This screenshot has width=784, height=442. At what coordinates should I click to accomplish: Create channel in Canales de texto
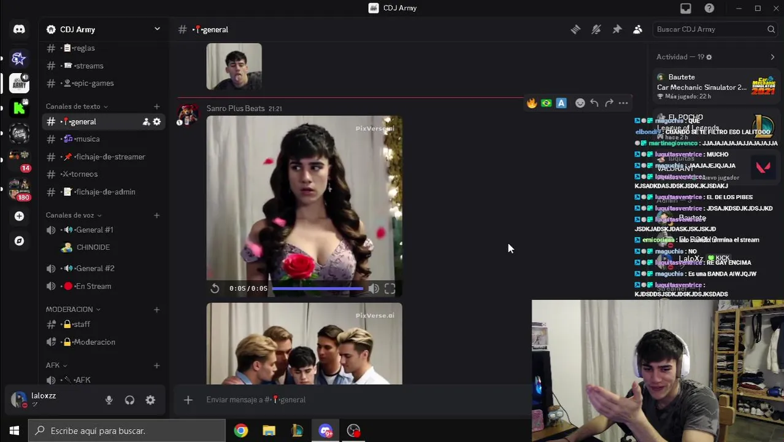click(156, 107)
